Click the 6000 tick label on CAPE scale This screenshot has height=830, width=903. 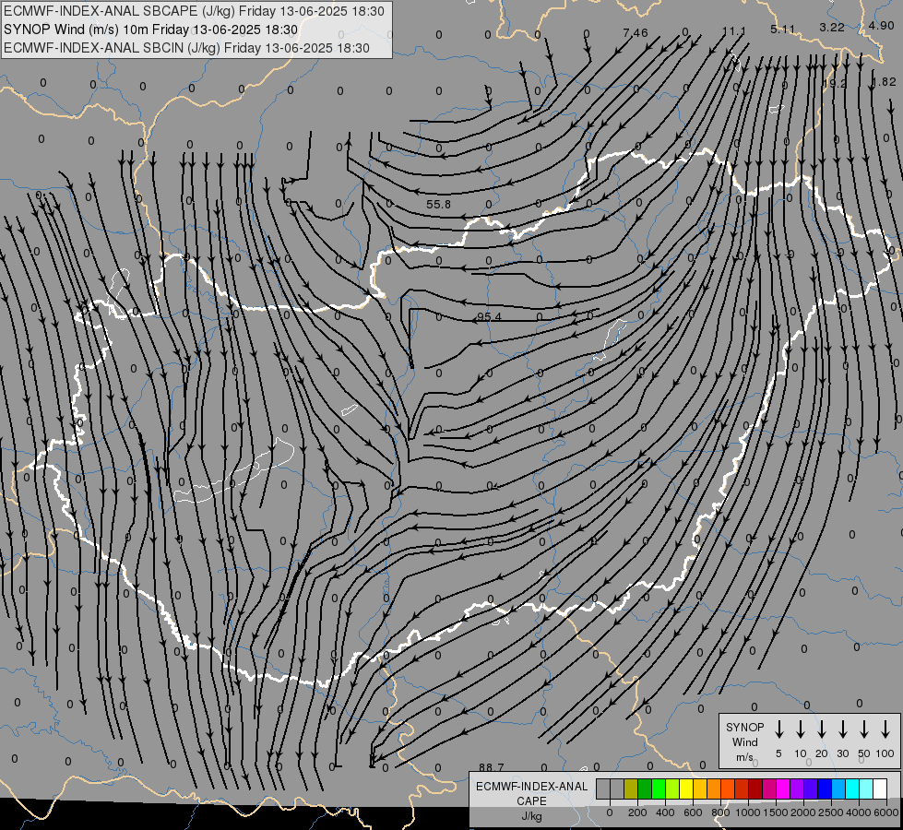point(886,812)
